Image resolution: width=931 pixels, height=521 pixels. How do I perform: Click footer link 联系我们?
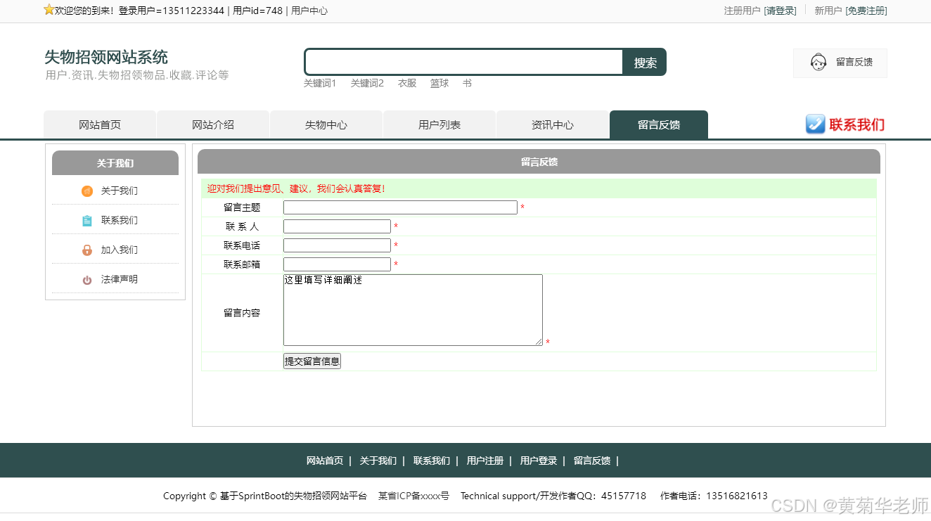point(432,461)
